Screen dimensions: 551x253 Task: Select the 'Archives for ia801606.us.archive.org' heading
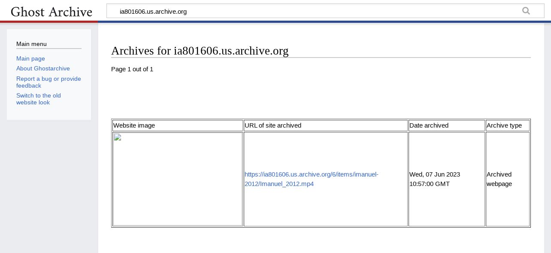(200, 51)
